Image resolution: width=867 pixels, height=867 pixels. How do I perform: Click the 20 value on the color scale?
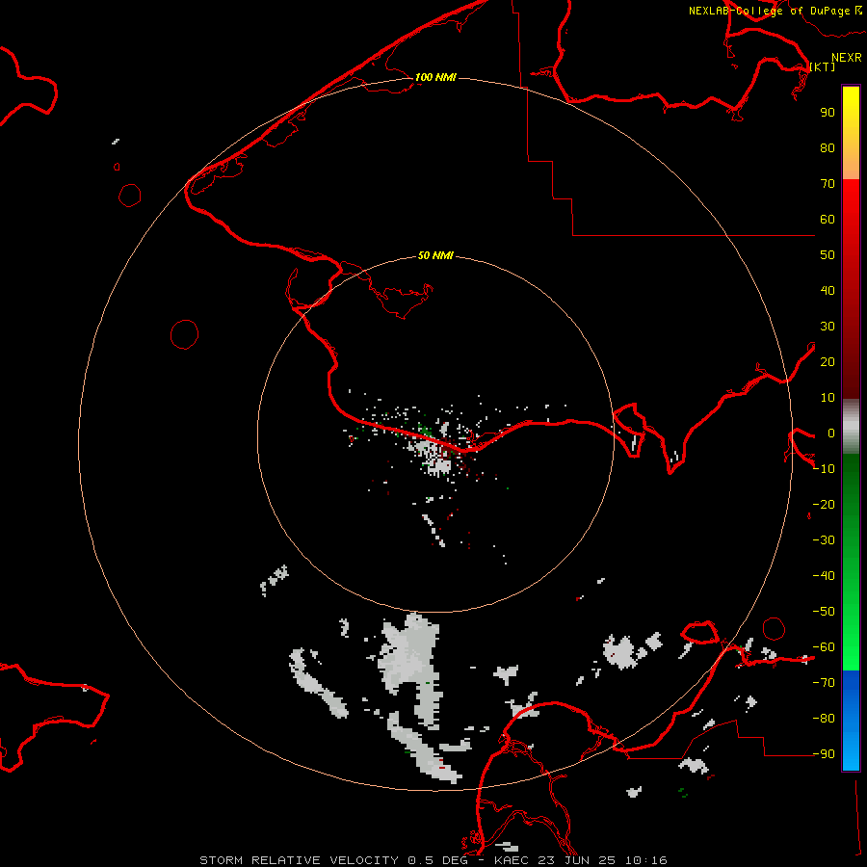click(828, 361)
